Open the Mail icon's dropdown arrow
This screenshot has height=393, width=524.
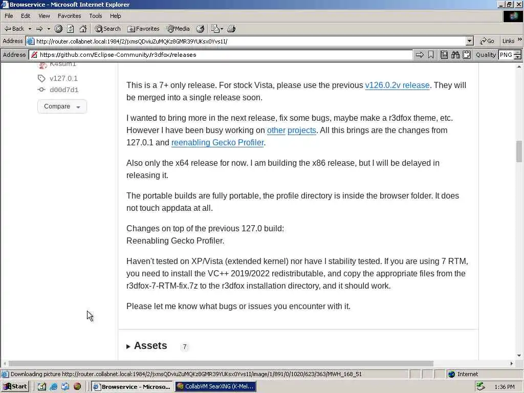click(222, 29)
